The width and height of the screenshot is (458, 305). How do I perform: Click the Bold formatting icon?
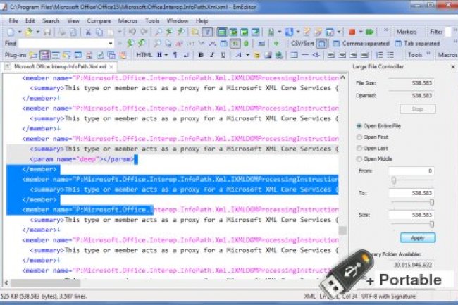(201, 54)
